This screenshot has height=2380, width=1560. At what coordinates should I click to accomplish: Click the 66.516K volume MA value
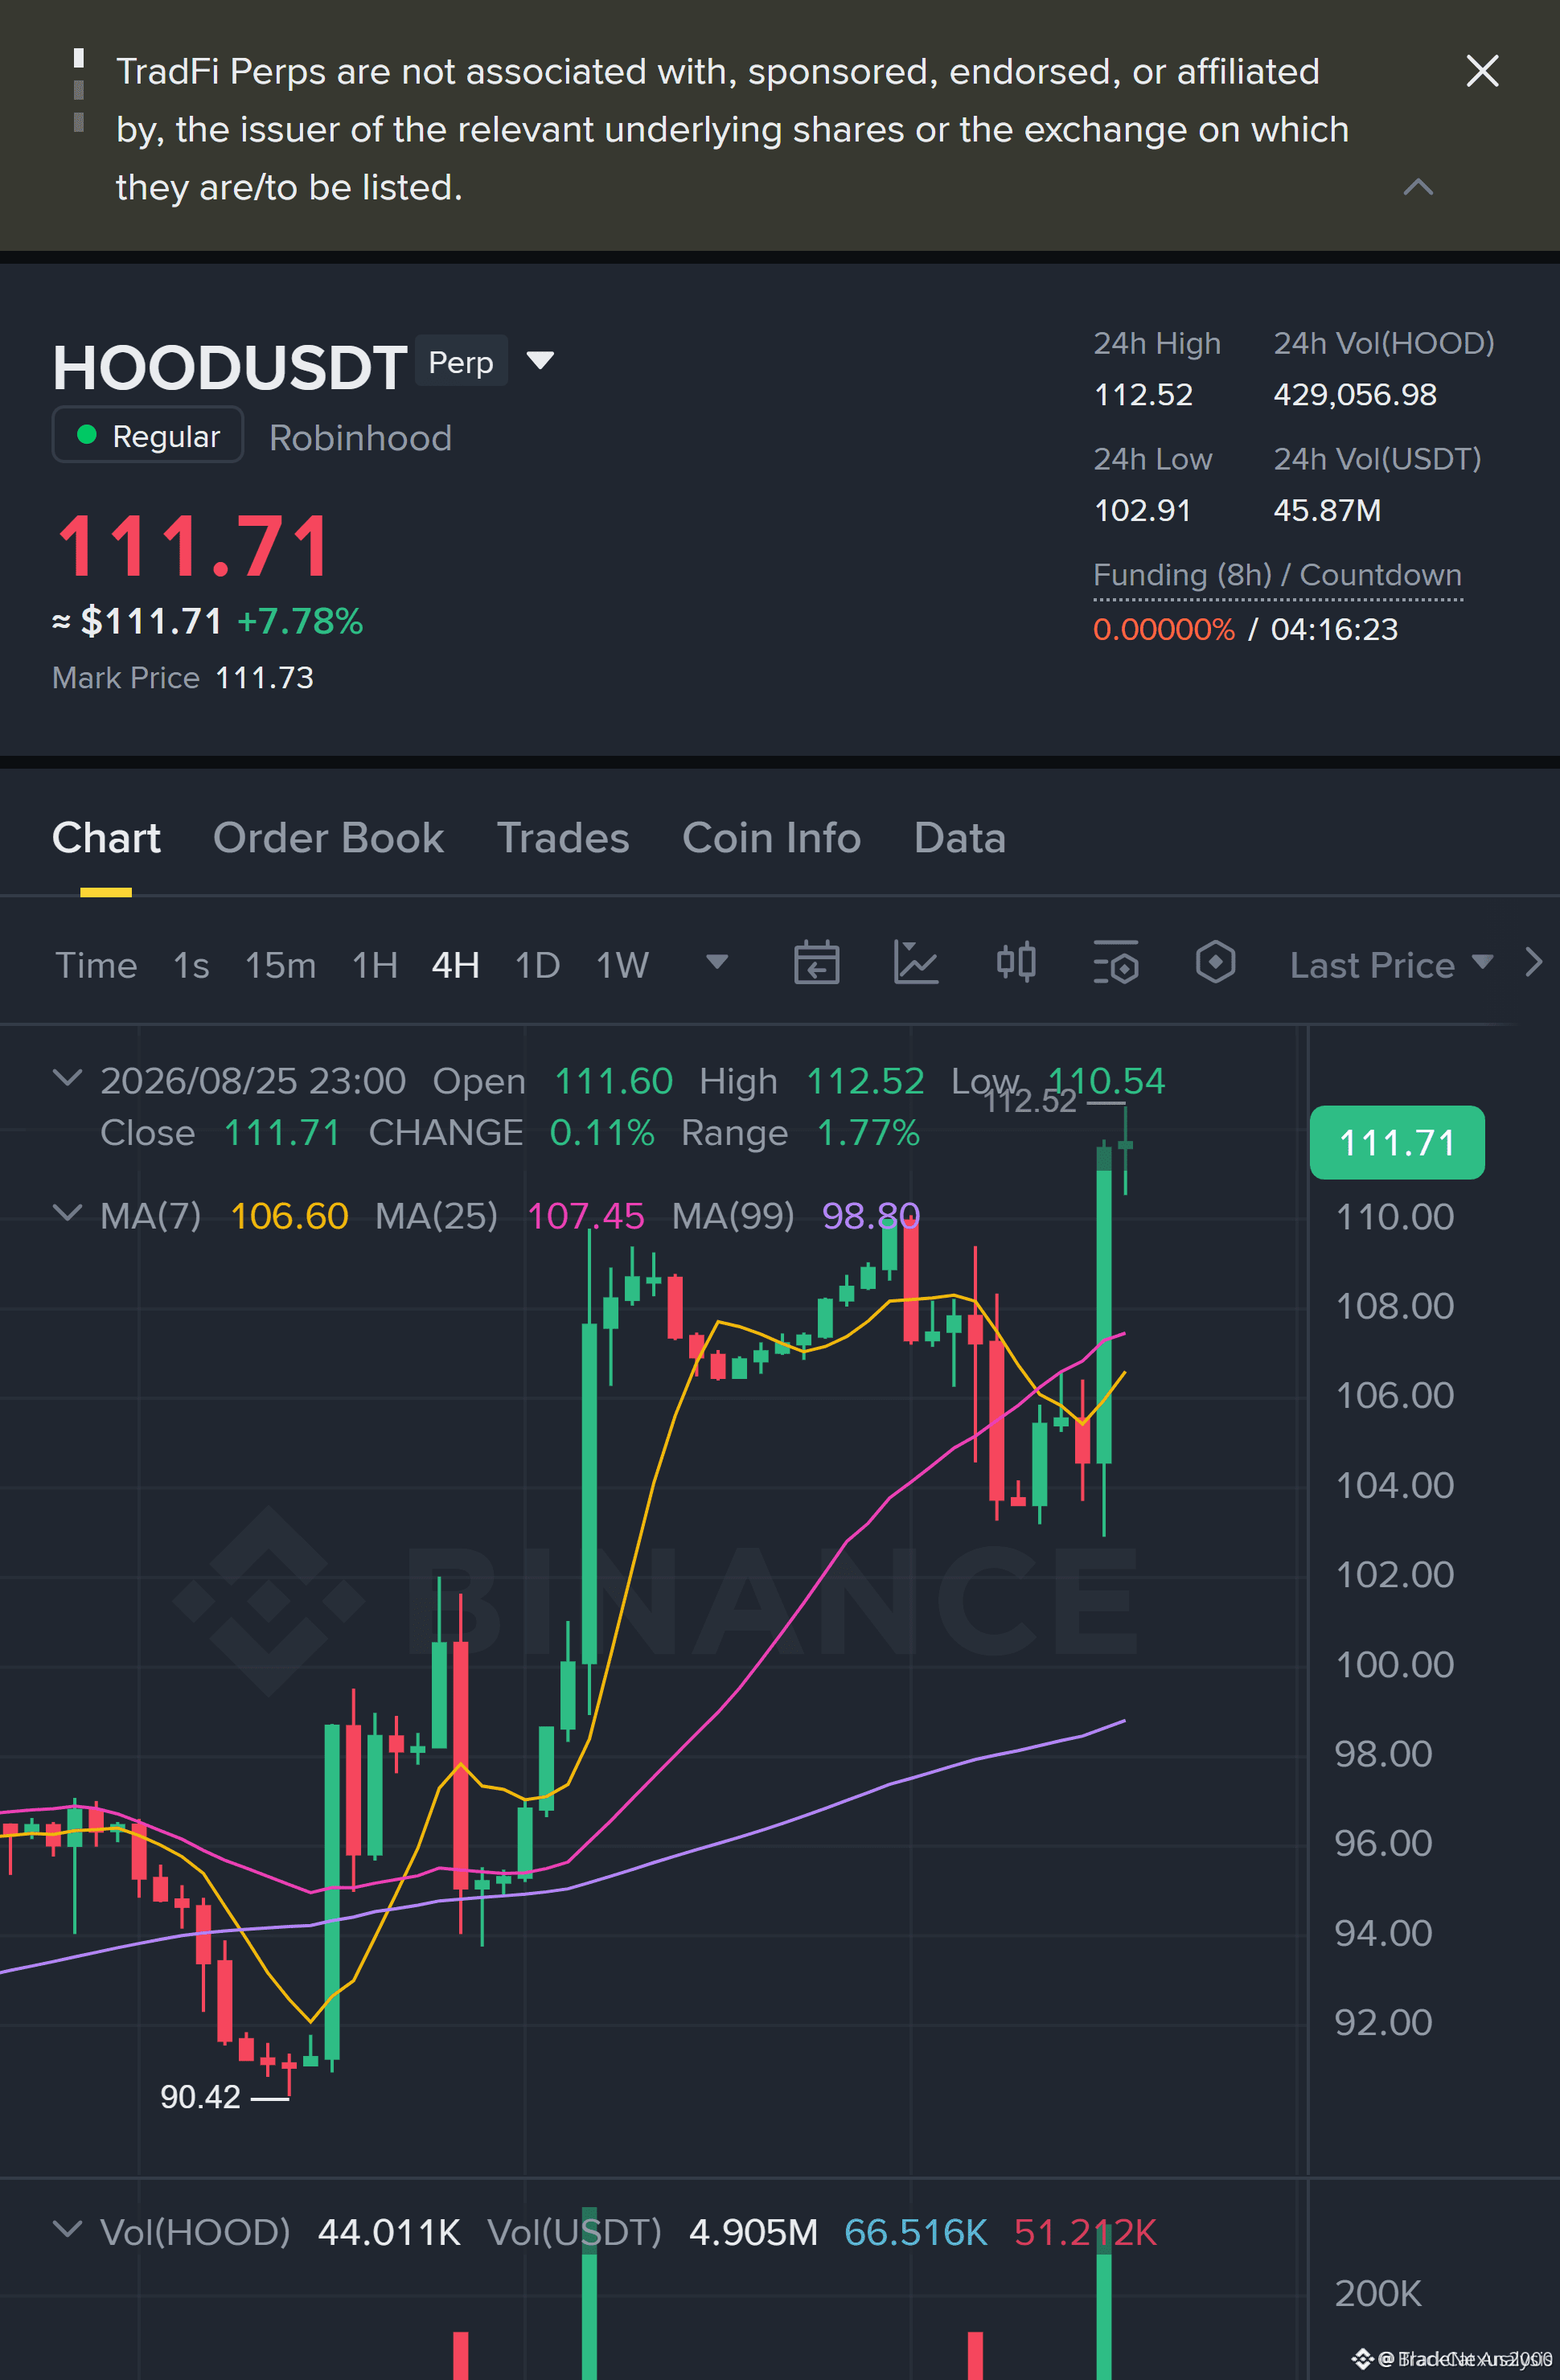[915, 2232]
